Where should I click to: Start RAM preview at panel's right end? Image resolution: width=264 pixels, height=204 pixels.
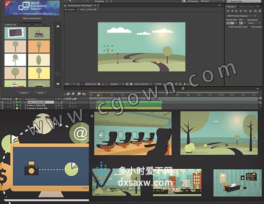[260, 11]
